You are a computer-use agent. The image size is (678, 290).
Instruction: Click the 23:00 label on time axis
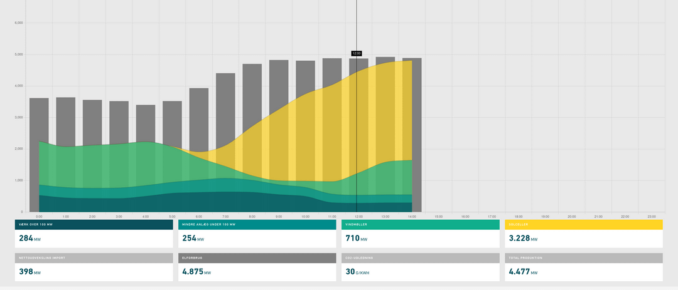click(x=652, y=217)
